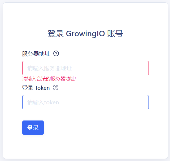Click the circled question mark above the red field
Viewport: 170px width, 161px height.
pyautogui.click(x=56, y=53)
